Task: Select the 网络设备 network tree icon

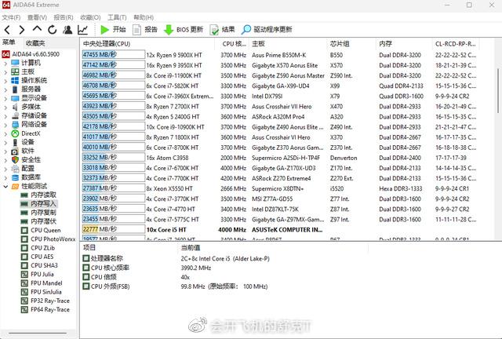Action: click(x=15, y=124)
